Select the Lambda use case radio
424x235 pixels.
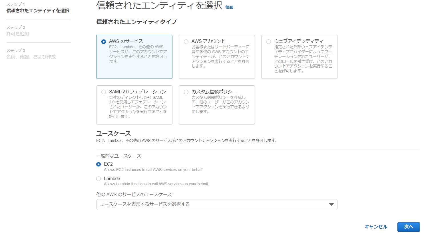tap(99, 179)
